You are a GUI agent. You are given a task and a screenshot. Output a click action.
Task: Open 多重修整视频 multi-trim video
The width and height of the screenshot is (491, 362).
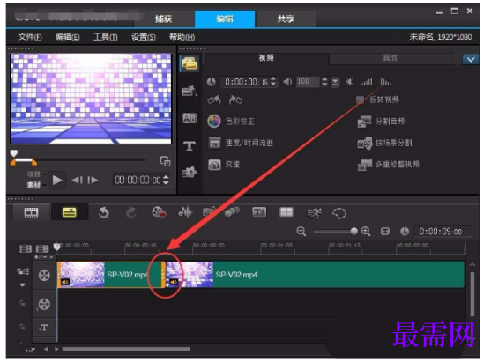coord(388,165)
